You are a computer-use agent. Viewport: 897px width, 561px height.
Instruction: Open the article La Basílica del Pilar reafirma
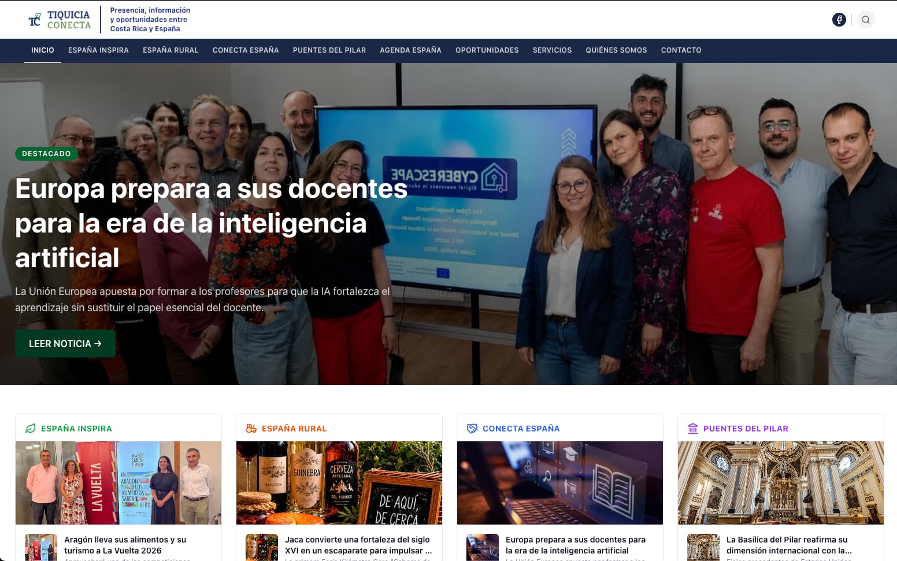[x=789, y=545]
